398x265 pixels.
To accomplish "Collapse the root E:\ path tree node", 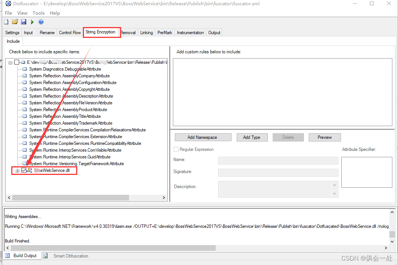I will (x=10, y=63).
